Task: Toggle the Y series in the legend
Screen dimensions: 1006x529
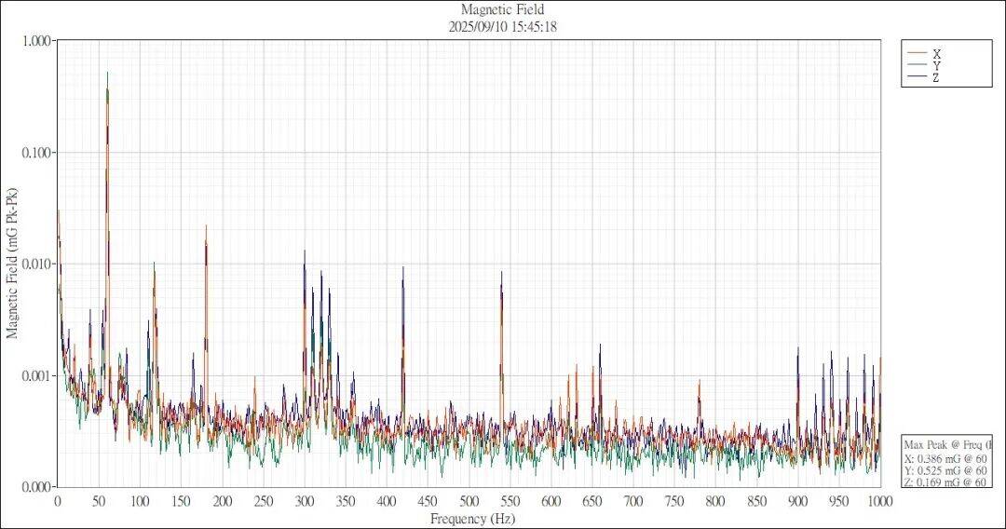Action: click(936, 66)
